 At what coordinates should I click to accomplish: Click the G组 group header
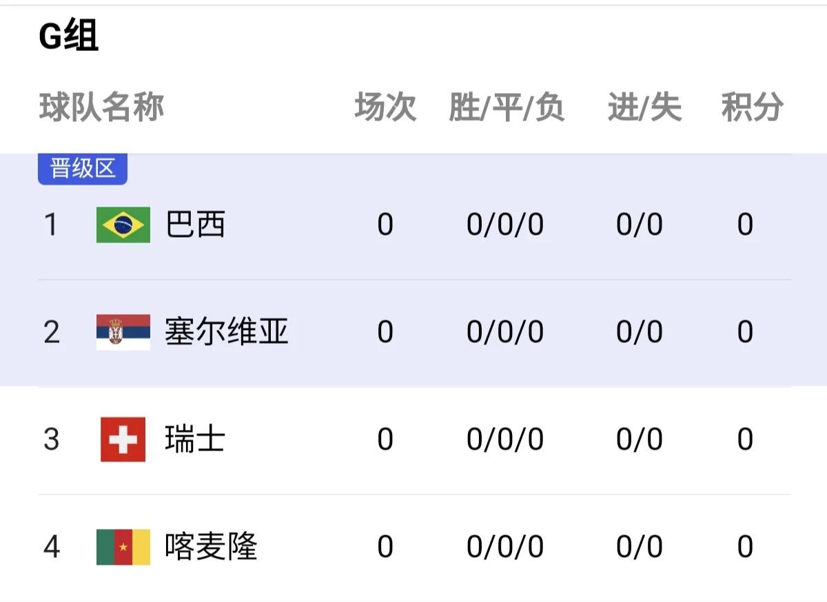[59, 32]
